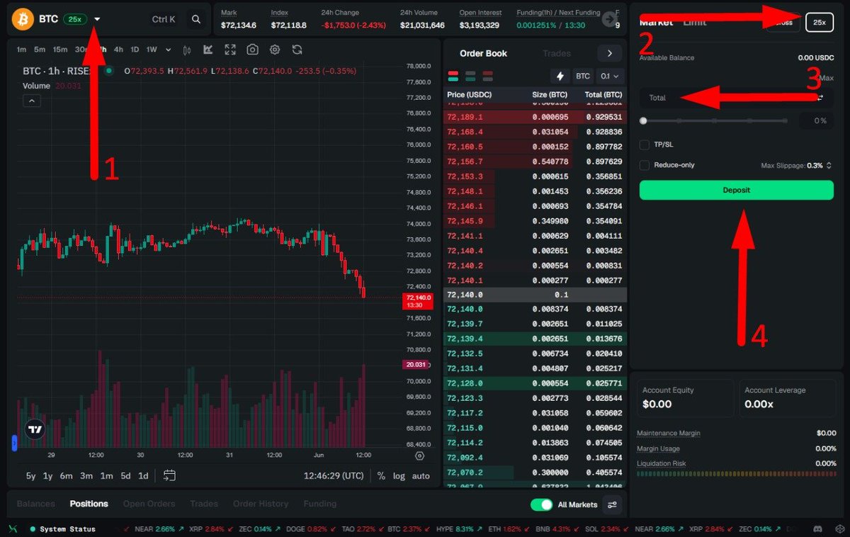Switch to the Order Book tab
The height and width of the screenshot is (537, 850).
click(482, 53)
